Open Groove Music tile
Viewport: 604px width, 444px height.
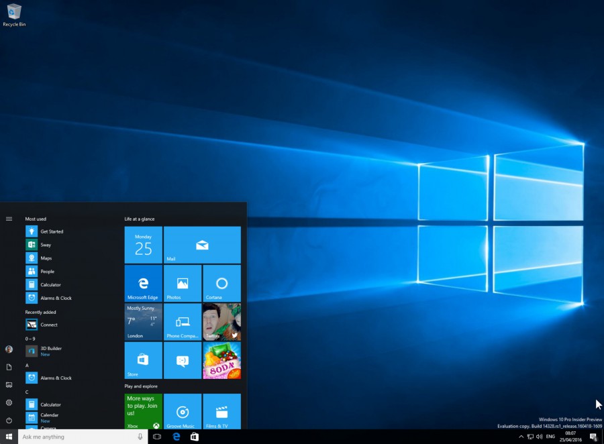pyautogui.click(x=183, y=411)
